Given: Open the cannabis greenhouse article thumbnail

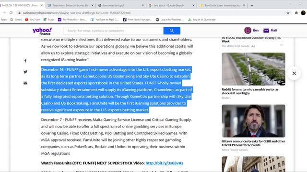Looking at the screenshot, I should (253, 69).
